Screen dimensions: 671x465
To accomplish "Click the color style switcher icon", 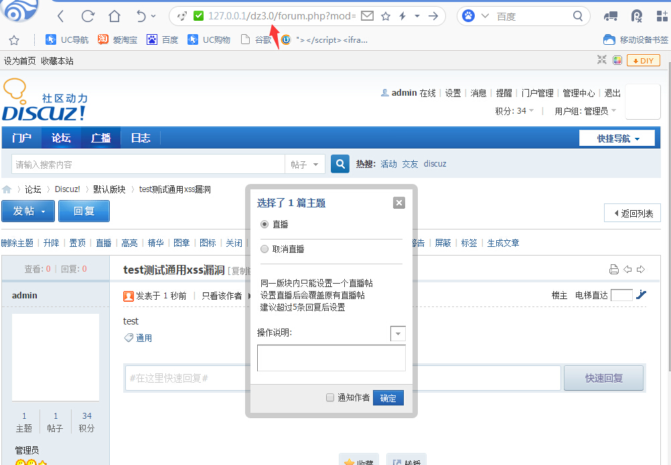I will [617, 60].
